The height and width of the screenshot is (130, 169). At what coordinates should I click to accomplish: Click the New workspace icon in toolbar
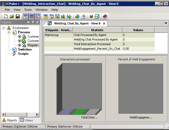click(6, 17)
